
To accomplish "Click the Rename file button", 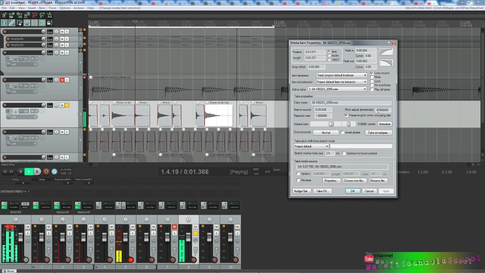I will point(378,181).
